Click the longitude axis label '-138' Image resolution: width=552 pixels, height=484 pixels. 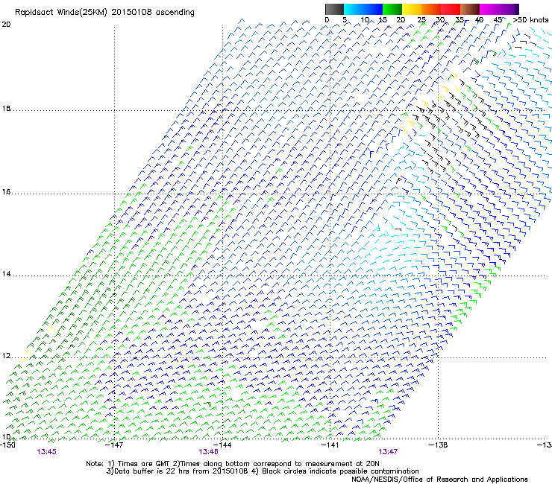(x=439, y=445)
